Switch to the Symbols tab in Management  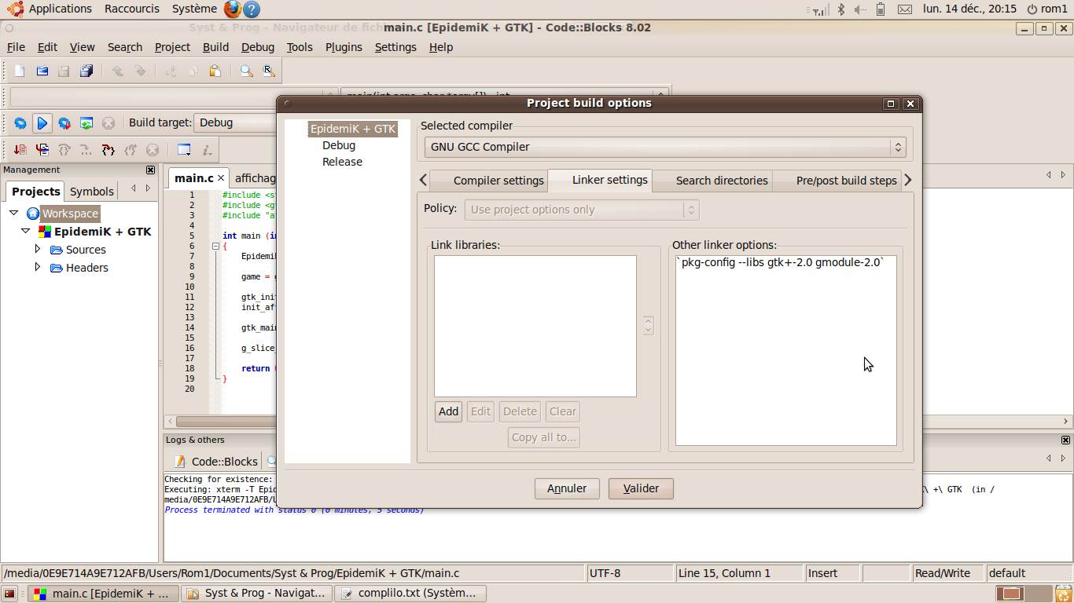pyautogui.click(x=91, y=191)
